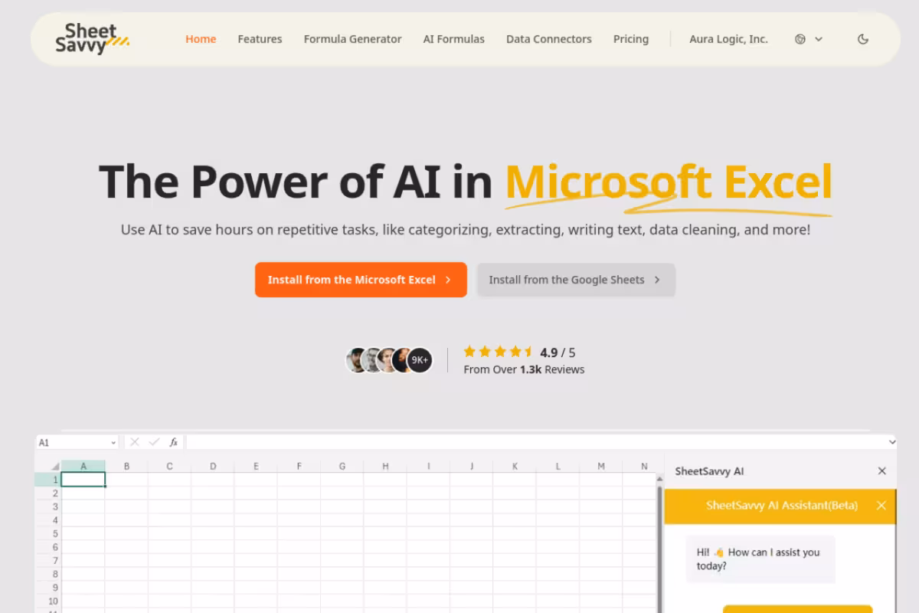
Task: Click the half-filled fifth rating star
Action: 527,352
